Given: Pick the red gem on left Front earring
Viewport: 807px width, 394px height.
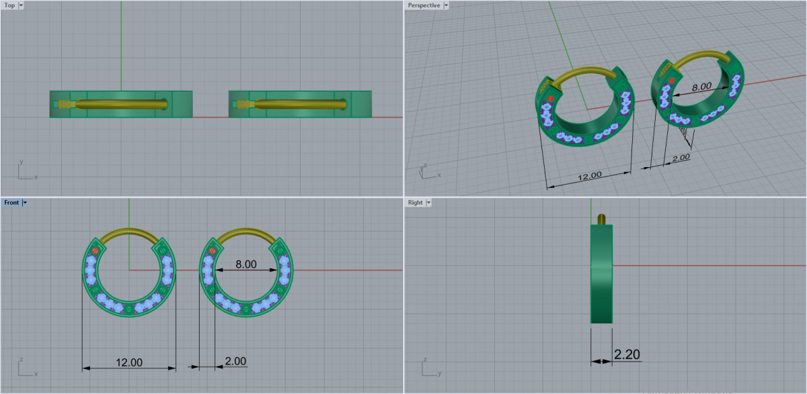Looking at the screenshot, I should coord(95,250).
